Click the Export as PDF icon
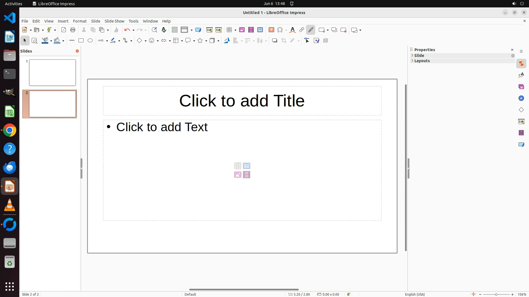The height and width of the screenshot is (297, 529). tap(64, 30)
